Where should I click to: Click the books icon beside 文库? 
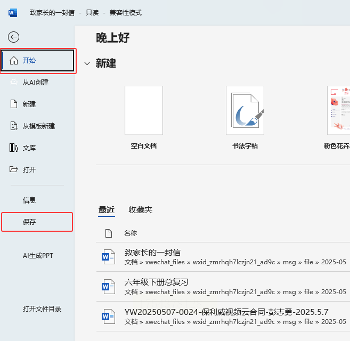[14, 148]
